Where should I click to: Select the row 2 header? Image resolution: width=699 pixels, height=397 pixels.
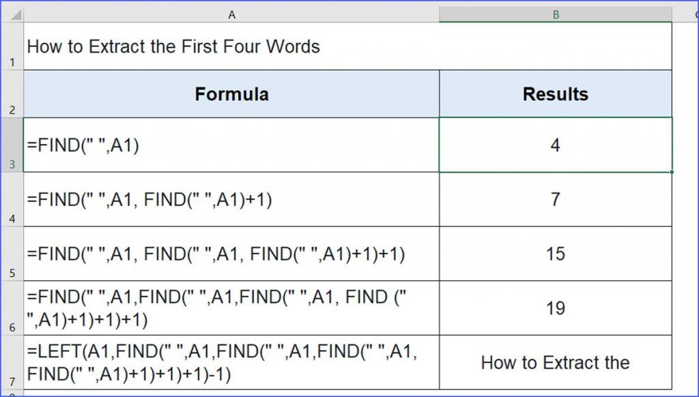[x=12, y=94]
